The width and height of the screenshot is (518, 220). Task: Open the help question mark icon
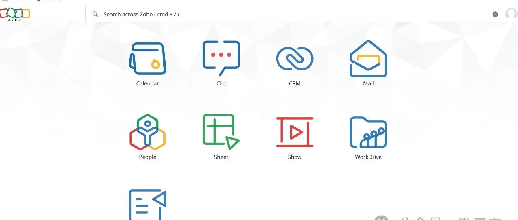click(495, 14)
